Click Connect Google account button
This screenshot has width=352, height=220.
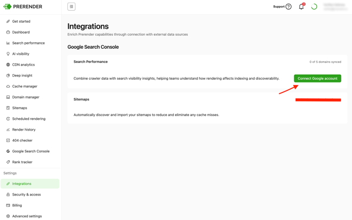317,78
